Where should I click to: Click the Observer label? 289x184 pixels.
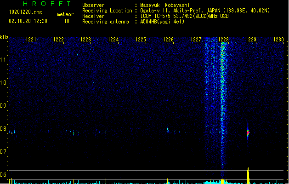pos(93,5)
